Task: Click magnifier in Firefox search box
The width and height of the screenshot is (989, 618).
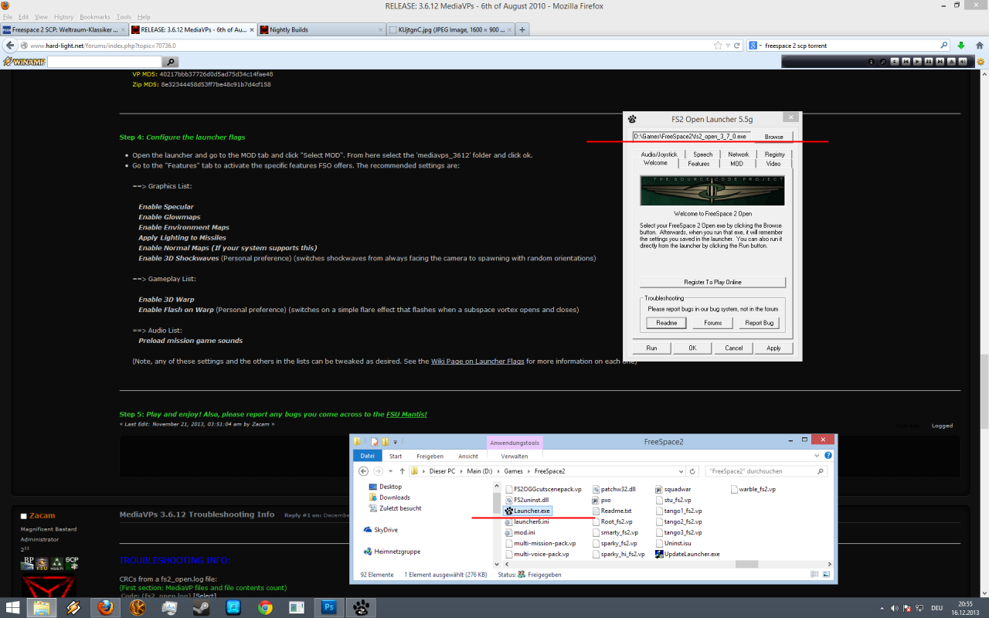Action: (x=943, y=46)
